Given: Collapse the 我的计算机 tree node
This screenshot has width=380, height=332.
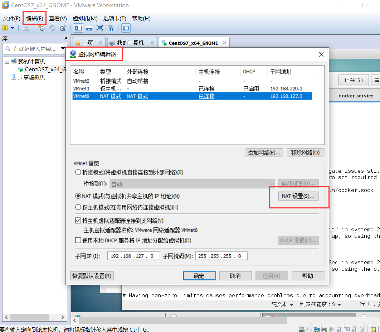Looking at the screenshot, I should tap(7, 62).
